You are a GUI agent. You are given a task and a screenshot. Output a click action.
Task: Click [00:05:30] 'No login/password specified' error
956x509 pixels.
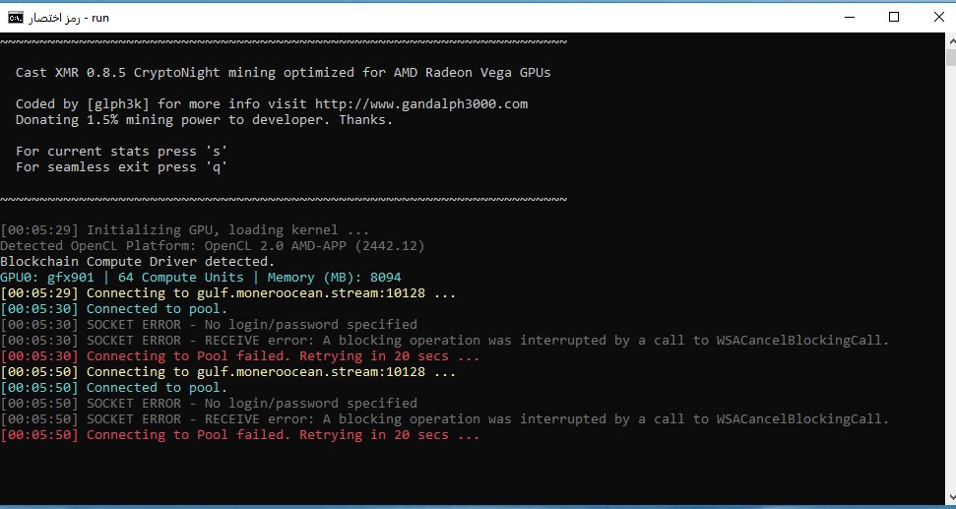click(x=209, y=325)
